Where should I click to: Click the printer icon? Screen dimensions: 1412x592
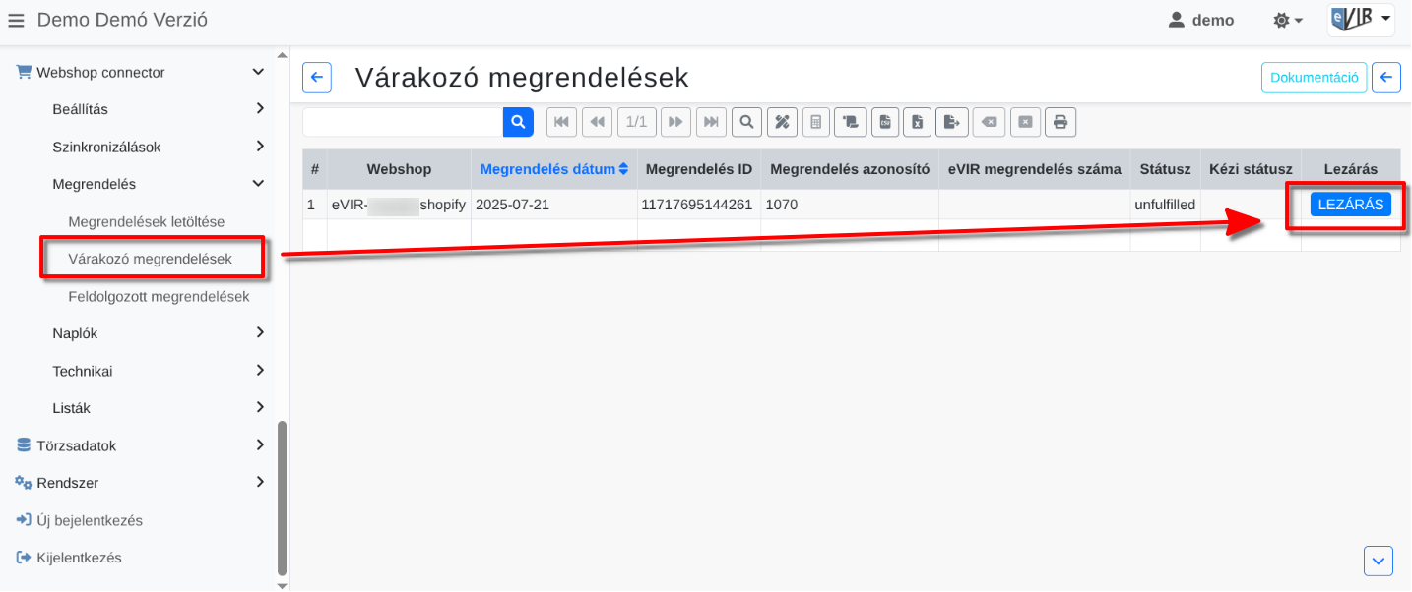click(x=1060, y=122)
